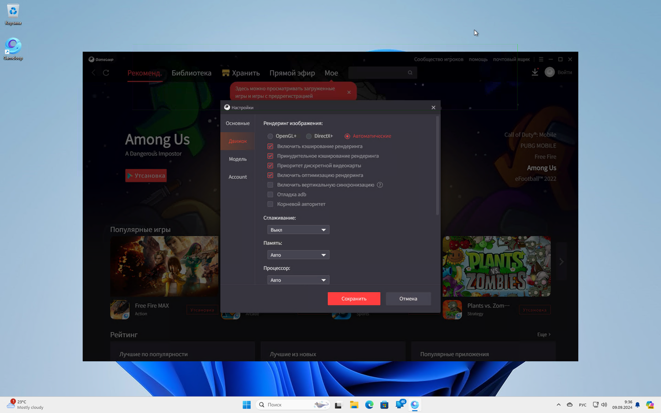Close the Настройки settings dialog

(x=433, y=108)
